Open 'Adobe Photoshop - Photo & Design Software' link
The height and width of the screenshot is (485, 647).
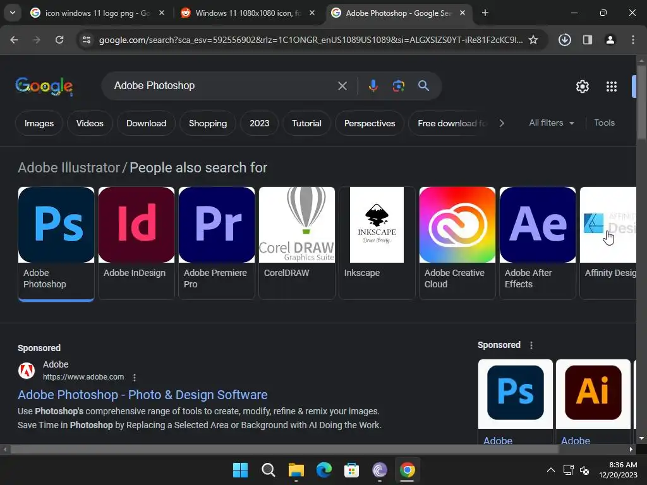[x=142, y=395]
